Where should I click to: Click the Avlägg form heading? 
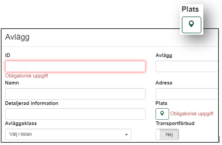(x=17, y=37)
